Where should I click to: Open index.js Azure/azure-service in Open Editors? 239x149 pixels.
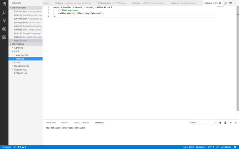click(25, 15)
